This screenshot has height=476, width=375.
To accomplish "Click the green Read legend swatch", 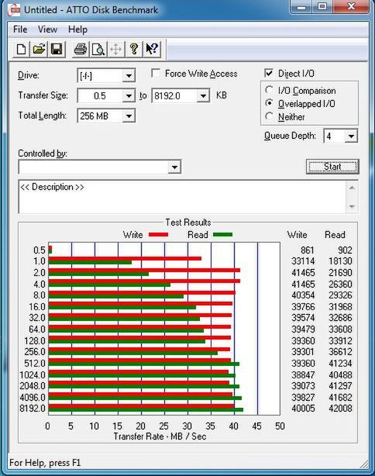I will (222, 235).
